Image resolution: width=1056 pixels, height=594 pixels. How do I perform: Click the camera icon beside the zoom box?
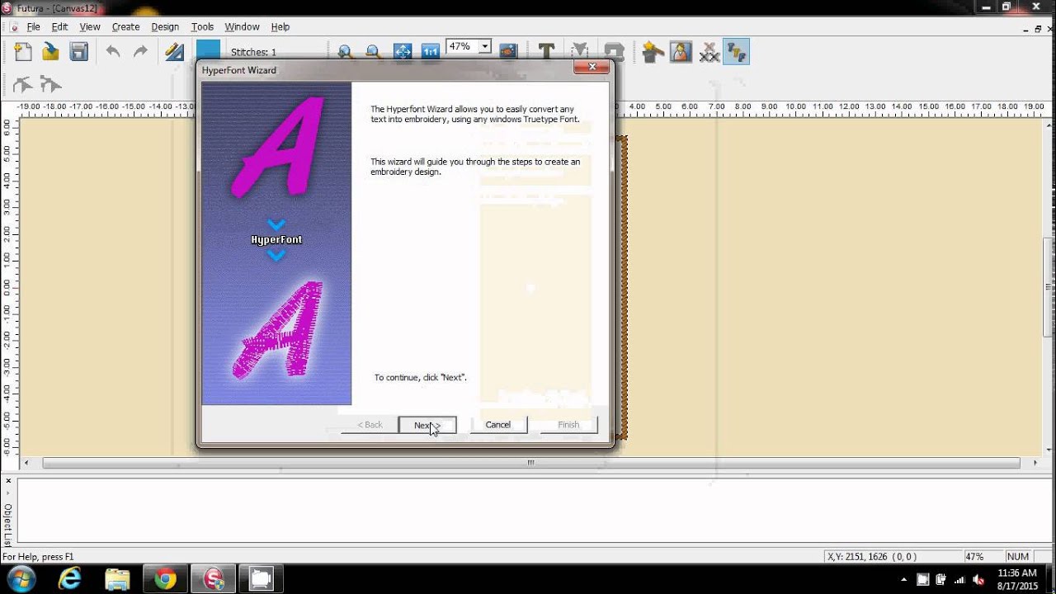(508, 52)
